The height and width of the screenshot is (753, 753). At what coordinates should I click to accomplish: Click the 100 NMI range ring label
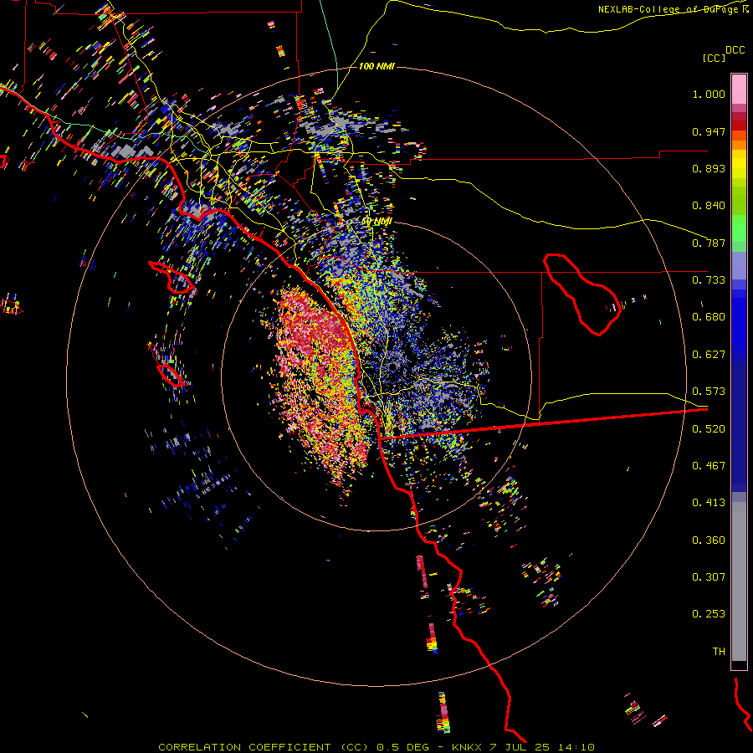[376, 66]
